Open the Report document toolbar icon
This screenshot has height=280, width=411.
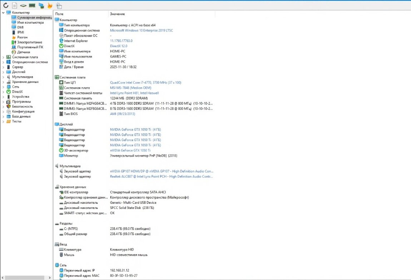click(x=15, y=5)
